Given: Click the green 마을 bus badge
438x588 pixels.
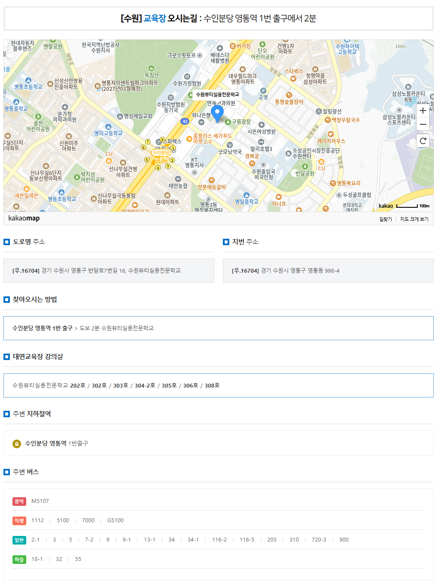Looking at the screenshot, I should point(19,559).
